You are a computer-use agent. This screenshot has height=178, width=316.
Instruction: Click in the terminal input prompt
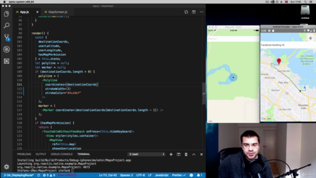pos(73,171)
